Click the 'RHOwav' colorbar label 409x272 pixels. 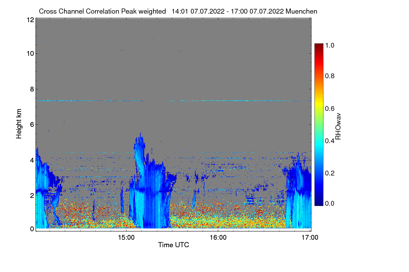pos(338,126)
